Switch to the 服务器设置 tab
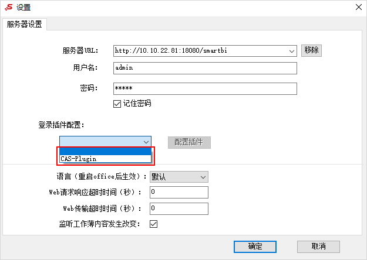Image resolution: width=367 pixels, height=260 pixels. coord(24,24)
